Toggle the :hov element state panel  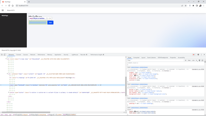pos(189,60)
